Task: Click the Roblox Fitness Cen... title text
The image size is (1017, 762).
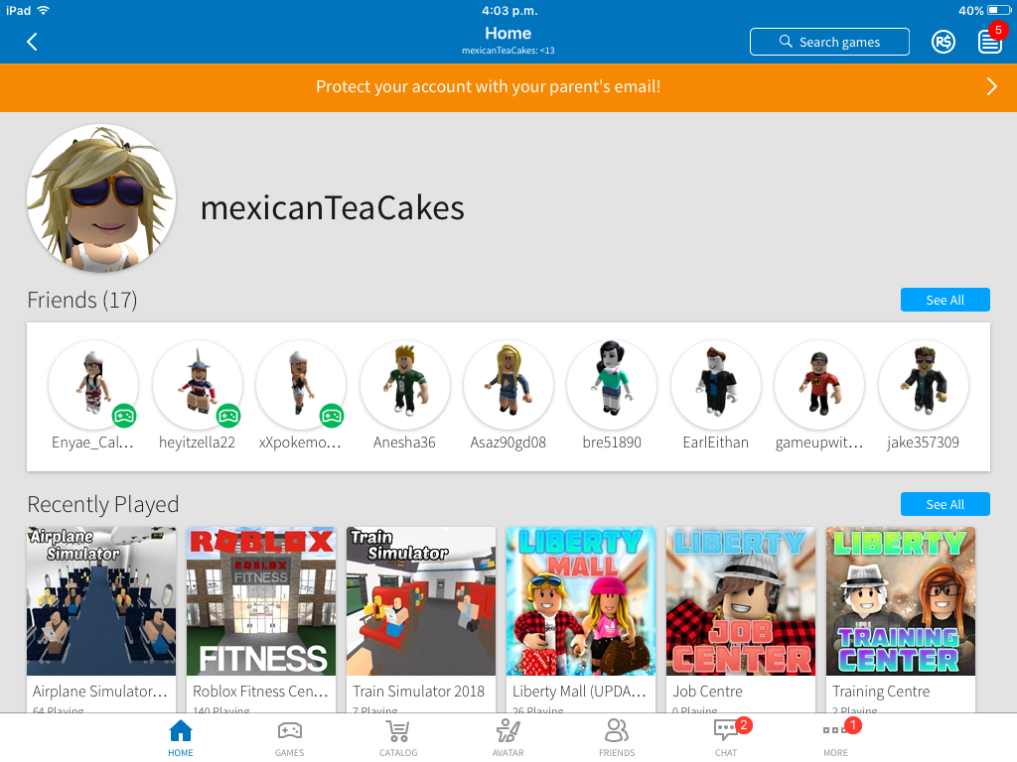Action: [260, 692]
